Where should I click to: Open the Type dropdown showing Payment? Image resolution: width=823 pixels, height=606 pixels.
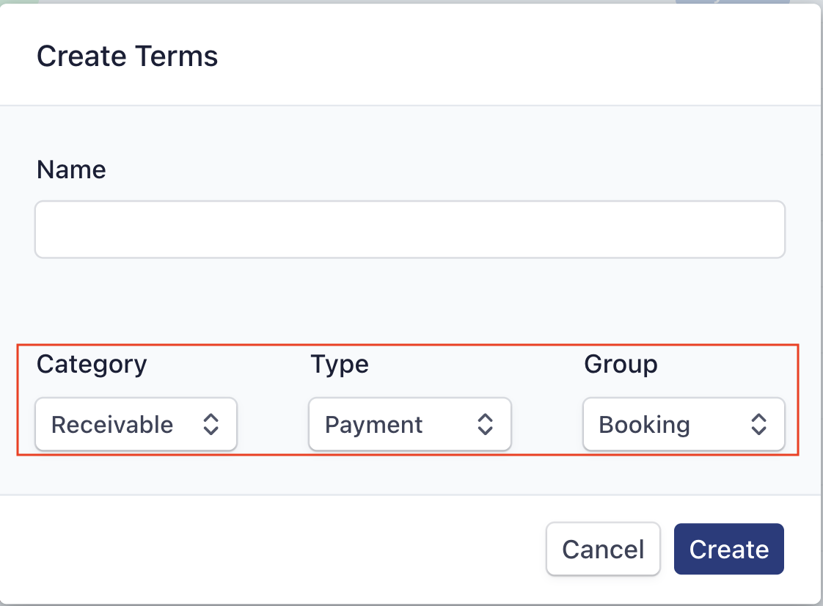pos(409,424)
